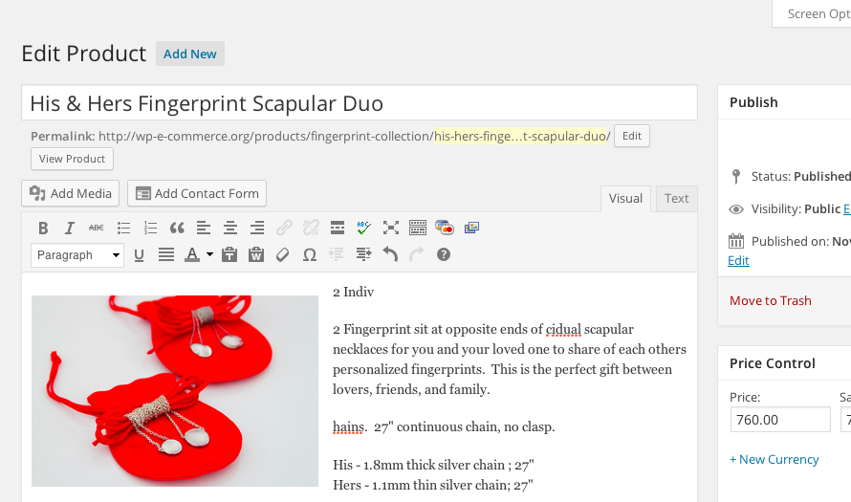Align text right
Screen dimensions: 851x502
(256, 228)
